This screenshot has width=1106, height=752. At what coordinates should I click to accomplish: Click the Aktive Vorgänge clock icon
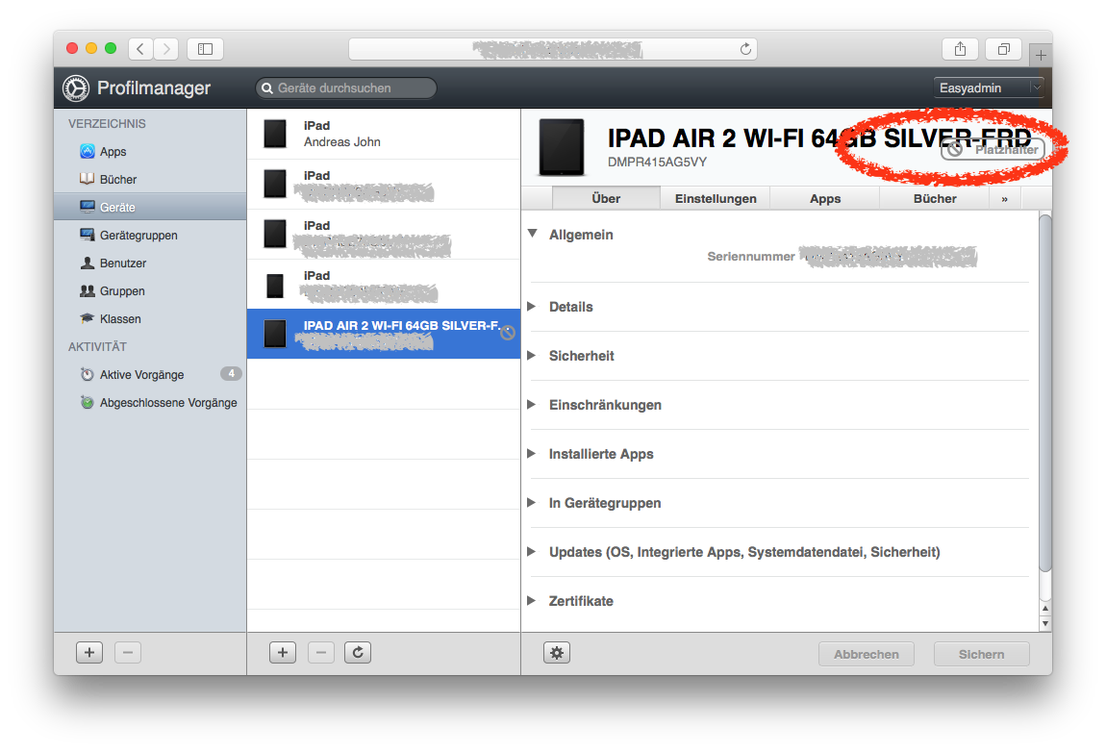point(88,375)
